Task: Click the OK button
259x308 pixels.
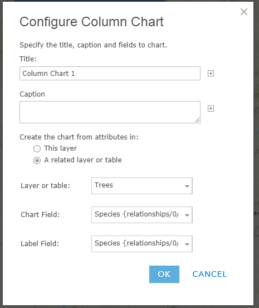Action: [x=164, y=274]
